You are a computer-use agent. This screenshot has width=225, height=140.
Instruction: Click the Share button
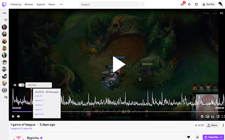click(x=212, y=125)
